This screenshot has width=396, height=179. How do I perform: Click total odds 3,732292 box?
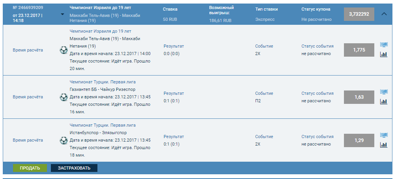tap(359, 14)
